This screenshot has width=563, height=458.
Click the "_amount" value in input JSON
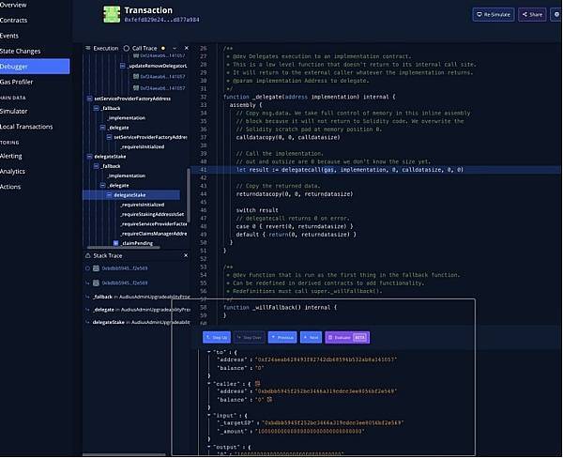310,431
